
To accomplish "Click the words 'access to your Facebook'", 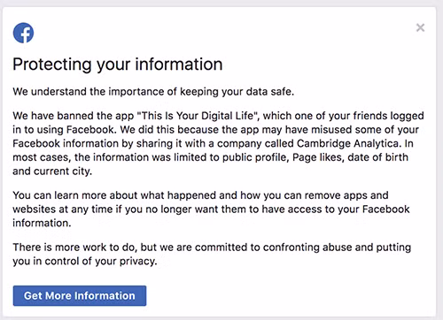I will (x=348, y=210).
